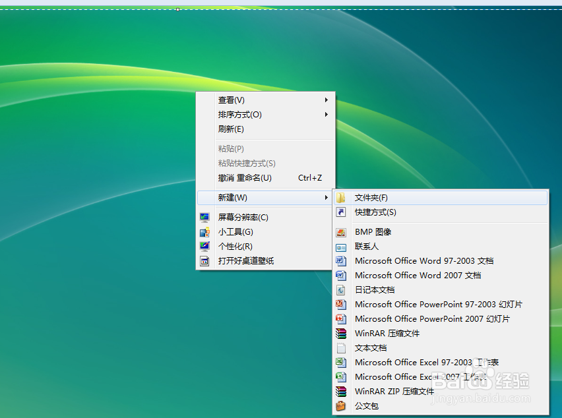
Task: Select the 新建(W) menu entry
Action: [x=265, y=197]
